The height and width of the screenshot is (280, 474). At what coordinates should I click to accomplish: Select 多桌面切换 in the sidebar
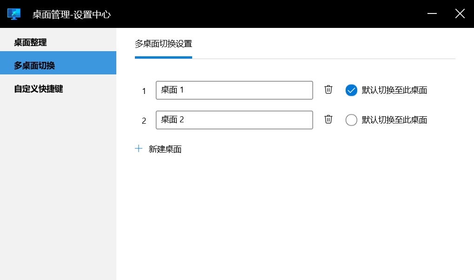[34, 66]
